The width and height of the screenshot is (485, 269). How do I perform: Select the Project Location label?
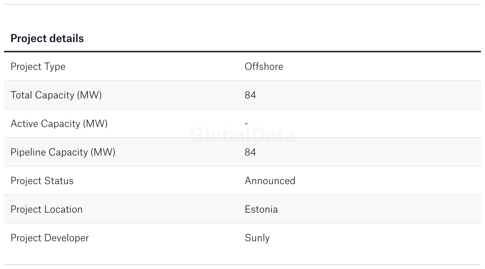[x=47, y=209]
